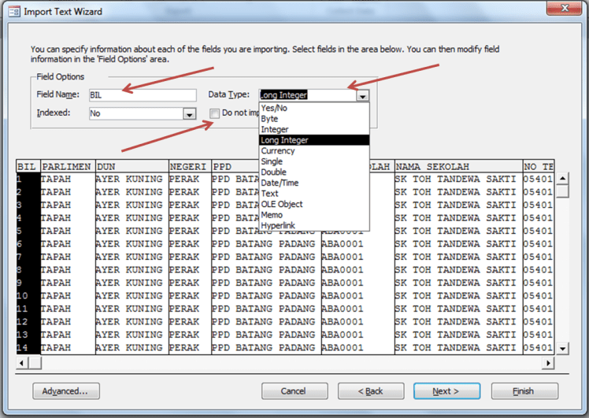Image resolution: width=589 pixels, height=418 pixels.
Task: Click the Finish button
Action: pyautogui.click(x=524, y=391)
